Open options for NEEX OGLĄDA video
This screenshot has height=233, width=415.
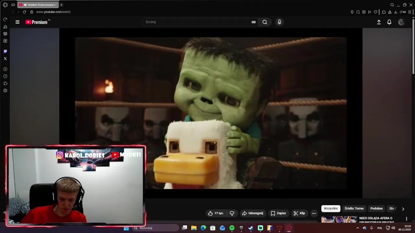tap(407, 219)
